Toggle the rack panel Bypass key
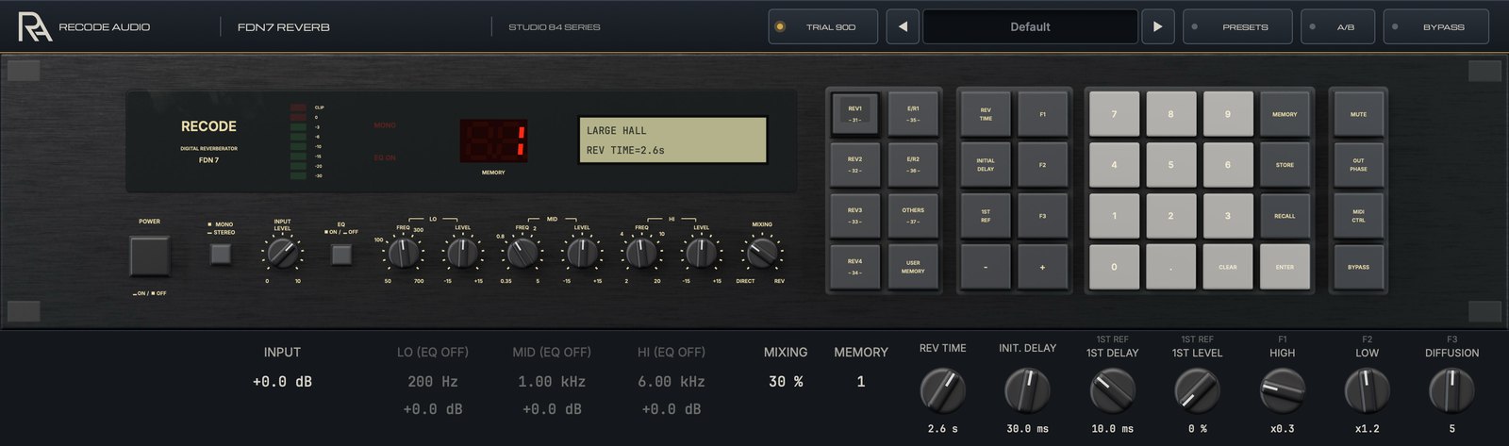The width and height of the screenshot is (1509, 446). coord(1358,267)
